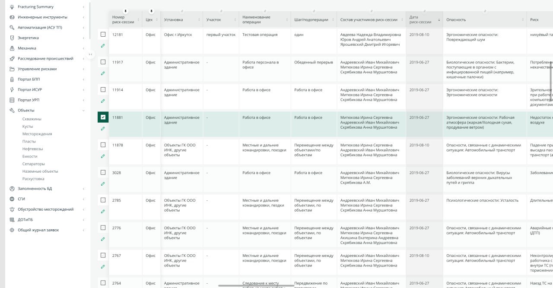Click the Управление рисками folder icon
The image size is (553, 288).
(12, 69)
